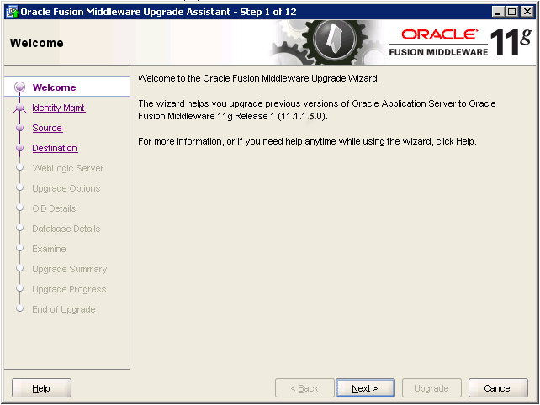Cancel the upgrade wizard

coord(498,388)
